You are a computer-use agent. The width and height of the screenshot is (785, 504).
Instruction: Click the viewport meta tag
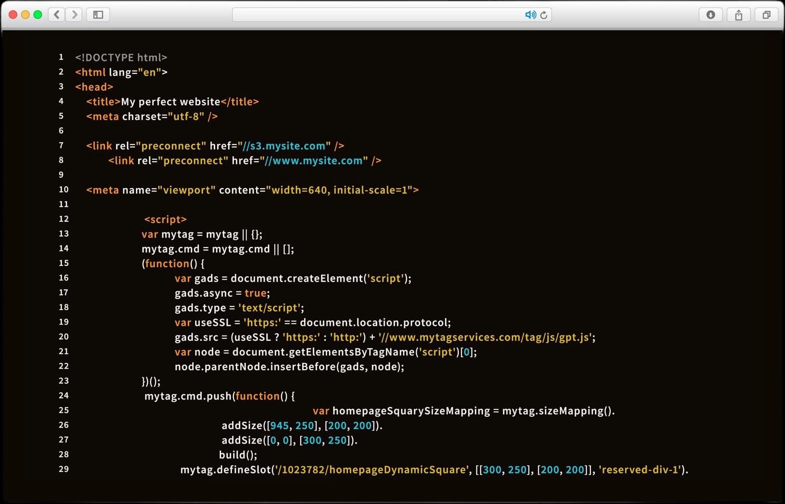pos(252,190)
